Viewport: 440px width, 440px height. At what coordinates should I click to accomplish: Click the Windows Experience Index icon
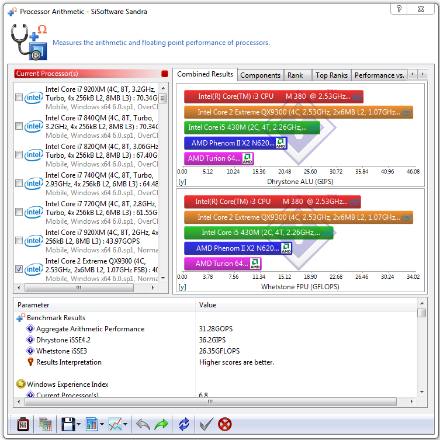(x=21, y=384)
